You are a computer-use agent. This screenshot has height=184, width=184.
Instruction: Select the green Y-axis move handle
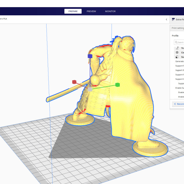point(118,85)
